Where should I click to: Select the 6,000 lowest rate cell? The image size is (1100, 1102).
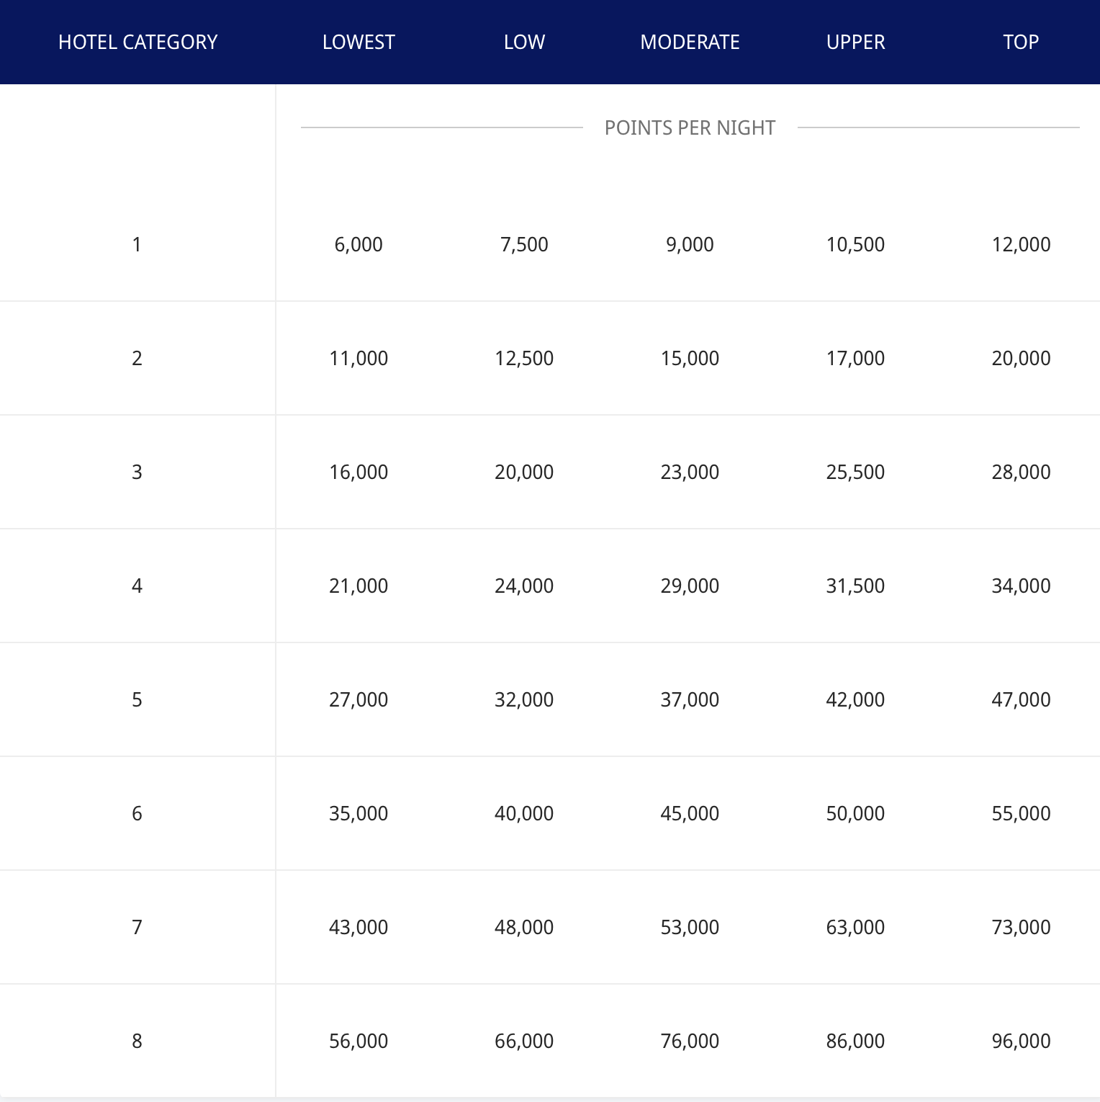(x=359, y=244)
